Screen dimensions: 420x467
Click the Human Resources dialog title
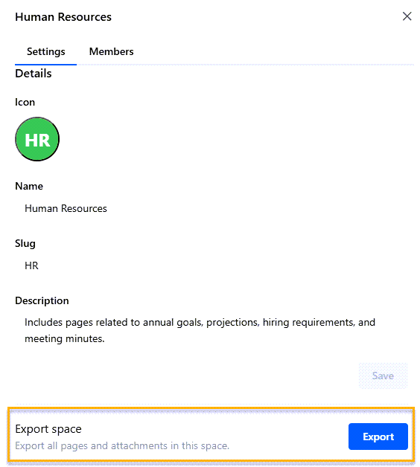point(63,17)
